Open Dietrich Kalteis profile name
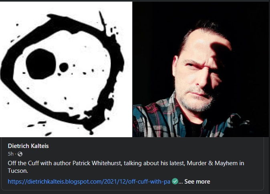The width and height of the screenshot is (270, 194). pos(28,146)
